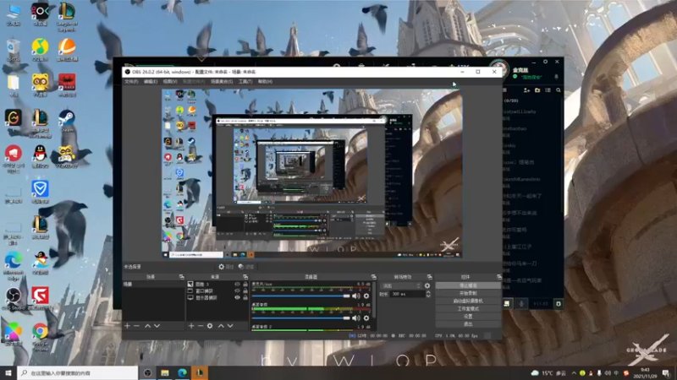
Task: Pop out the Sources dock panel
Action: (245, 277)
